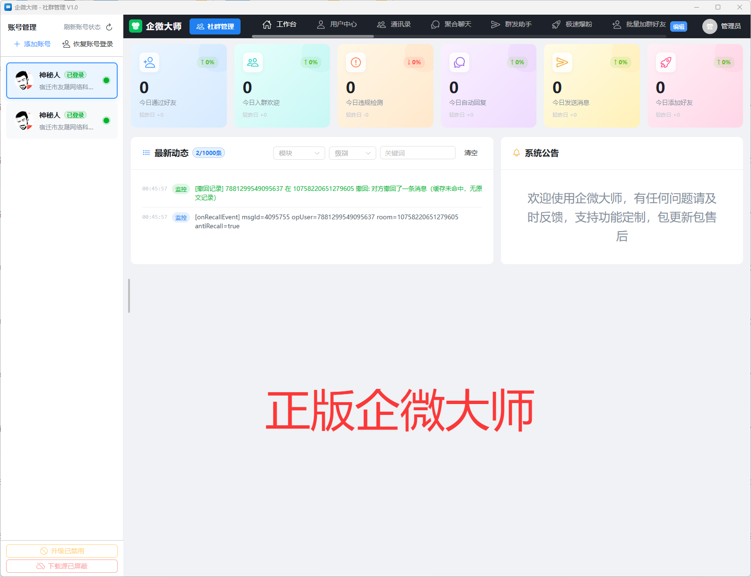Click the list icon beside 最新动态
This screenshot has width=751, height=577.
click(x=147, y=153)
